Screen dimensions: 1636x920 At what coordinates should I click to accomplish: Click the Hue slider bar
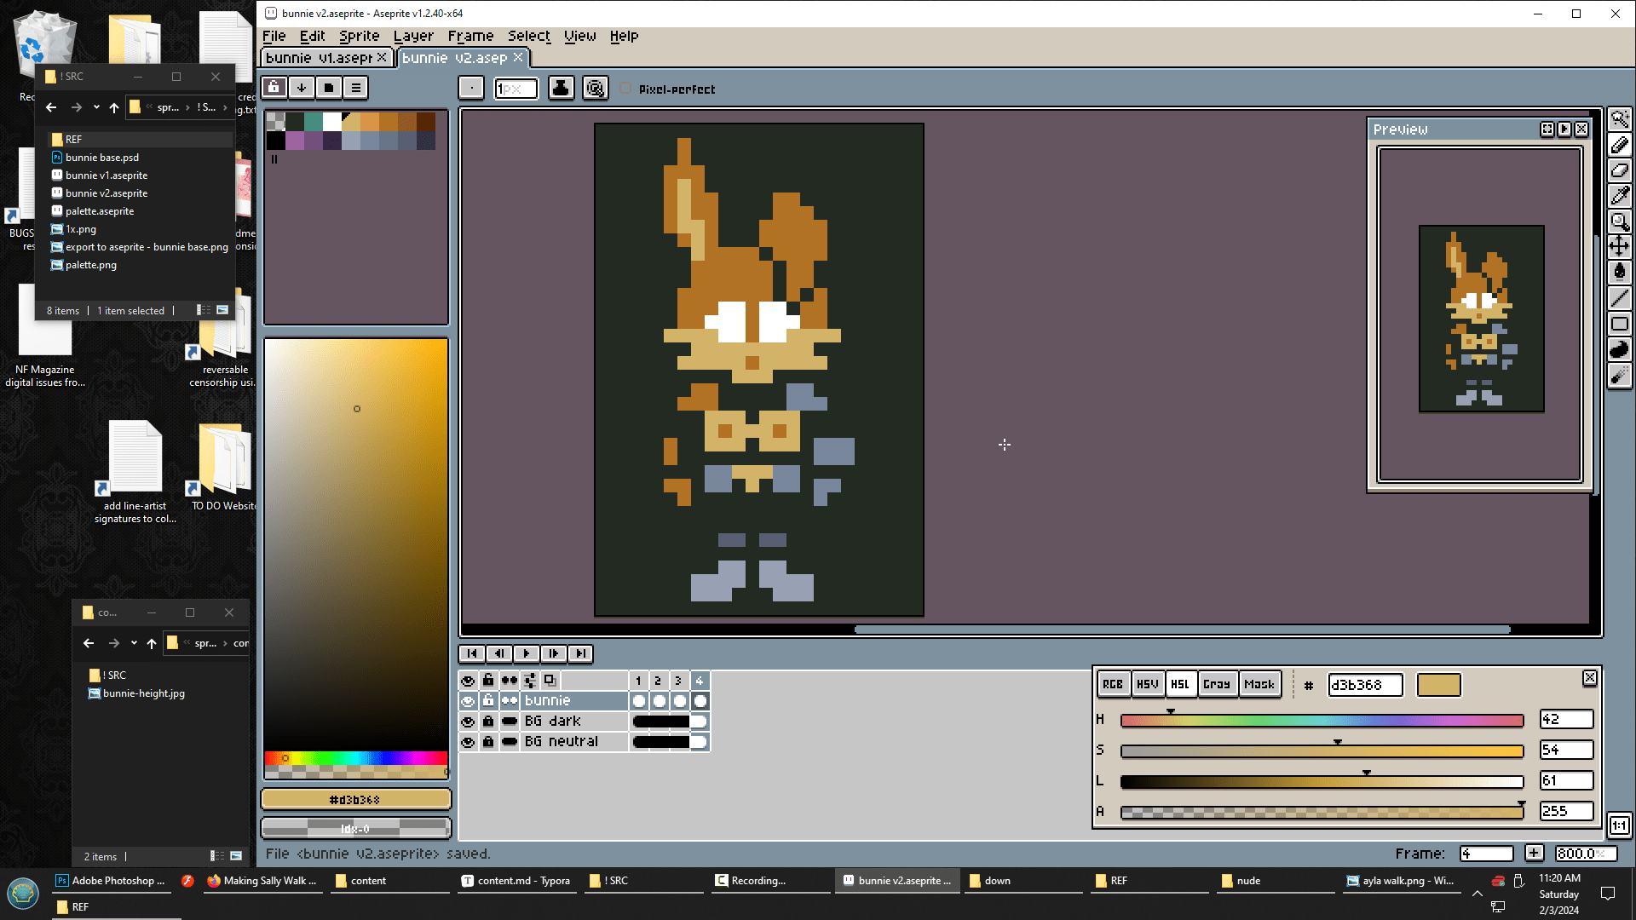1321,721
